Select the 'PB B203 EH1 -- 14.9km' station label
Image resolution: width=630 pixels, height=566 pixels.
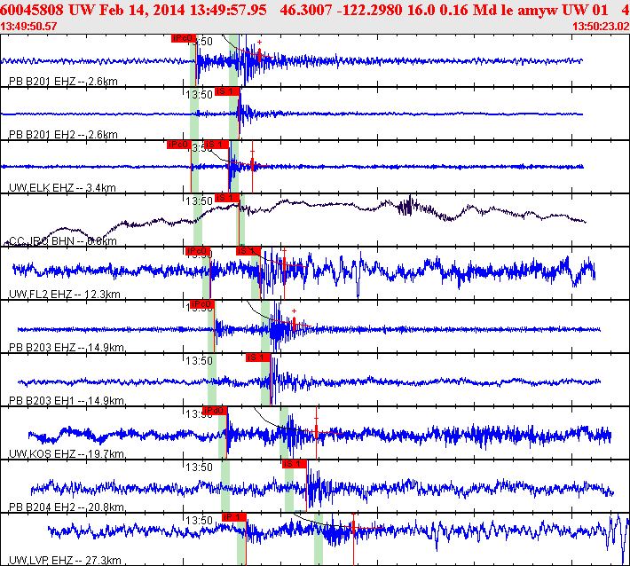(x=67, y=400)
